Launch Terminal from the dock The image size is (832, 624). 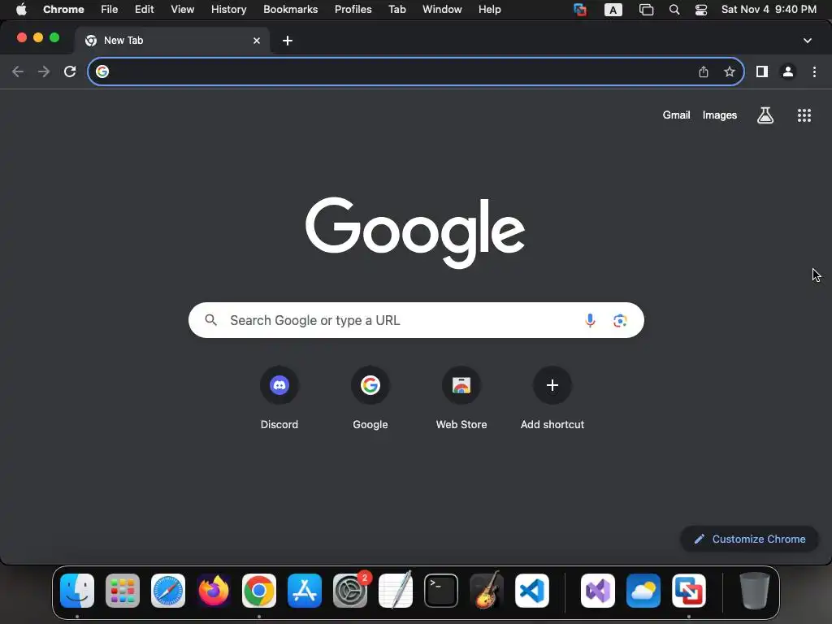(x=441, y=591)
